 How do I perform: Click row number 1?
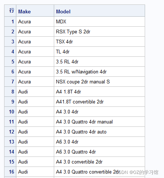(10, 22)
